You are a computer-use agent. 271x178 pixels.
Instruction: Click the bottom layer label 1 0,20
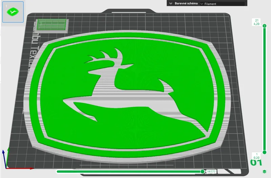click(256, 156)
